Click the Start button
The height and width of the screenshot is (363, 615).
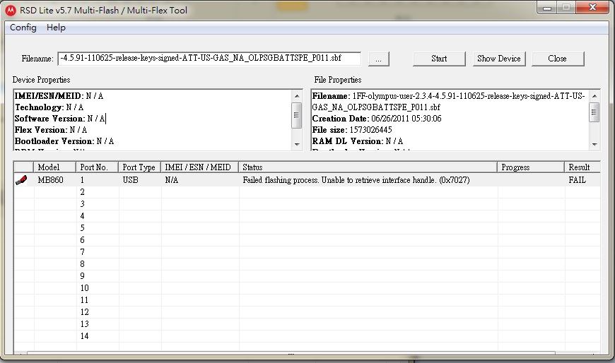click(x=439, y=59)
